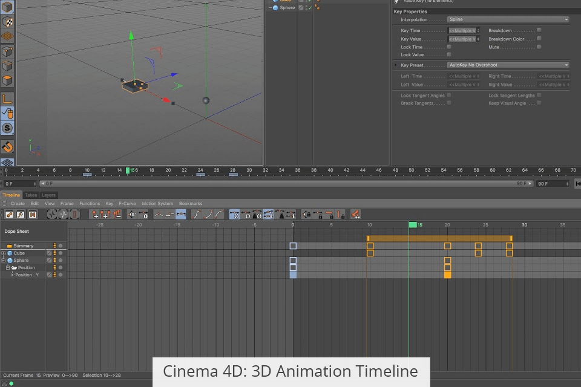Open the Key Preset dropdown
The width and height of the screenshot is (581, 387).
508,65
